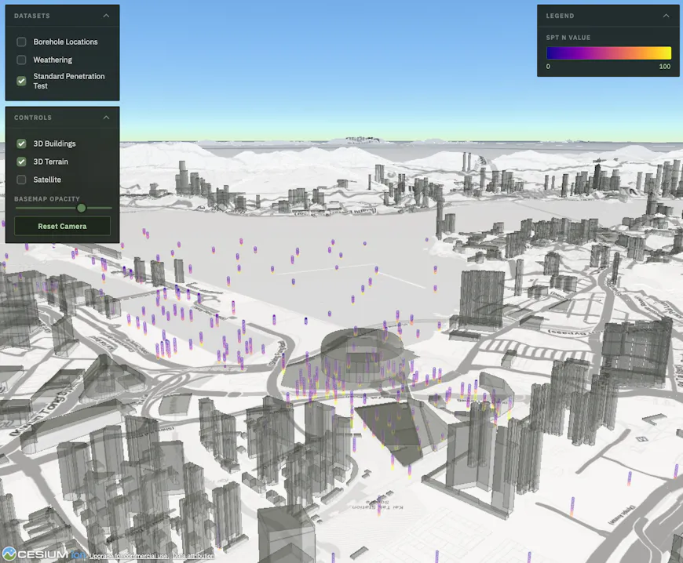
Task: Click the SPT N Value color gradient bar
Action: (608, 53)
